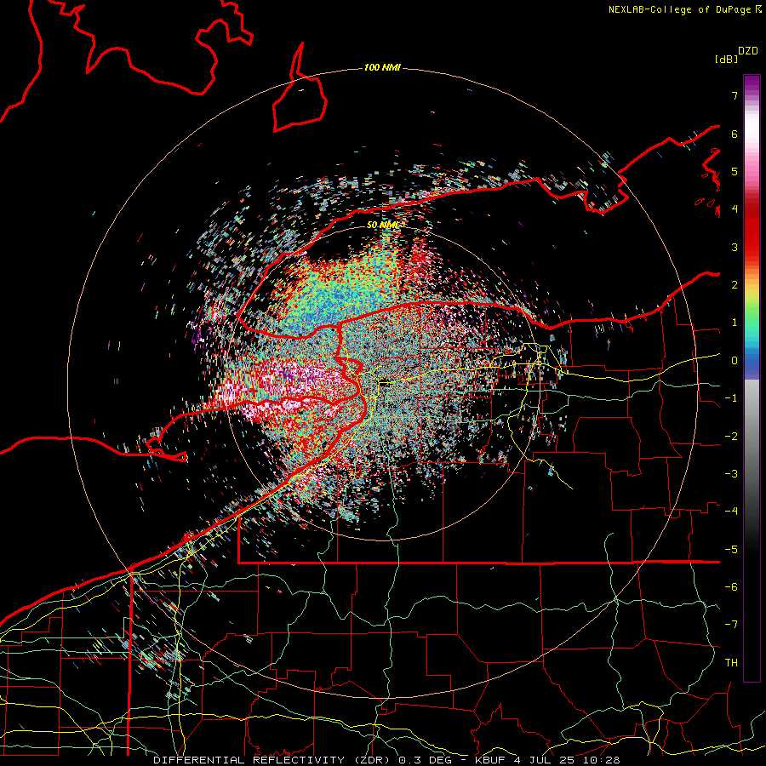Click the 1 dB tick label

tap(735, 323)
